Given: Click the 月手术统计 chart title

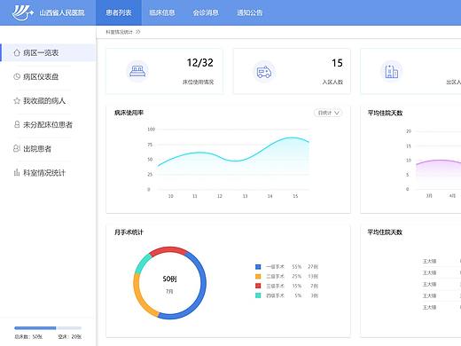Looking at the screenshot, I should (x=129, y=232).
